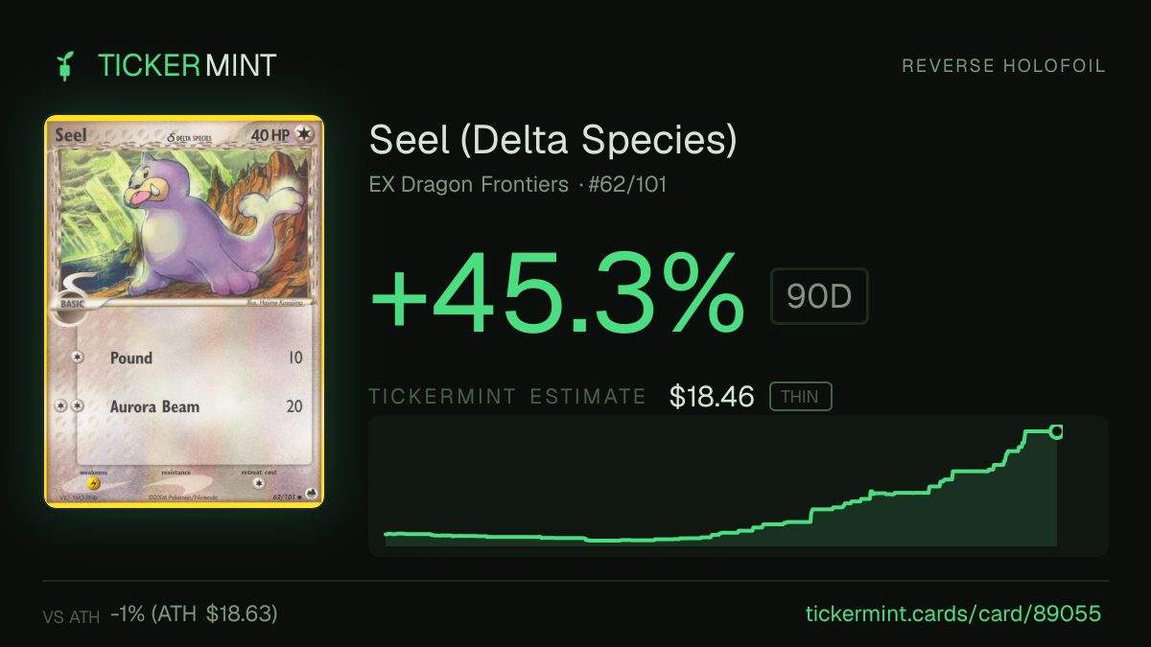The image size is (1151, 647).
Task: Click the chart's latest price endpoint marker
Action: (x=1056, y=432)
